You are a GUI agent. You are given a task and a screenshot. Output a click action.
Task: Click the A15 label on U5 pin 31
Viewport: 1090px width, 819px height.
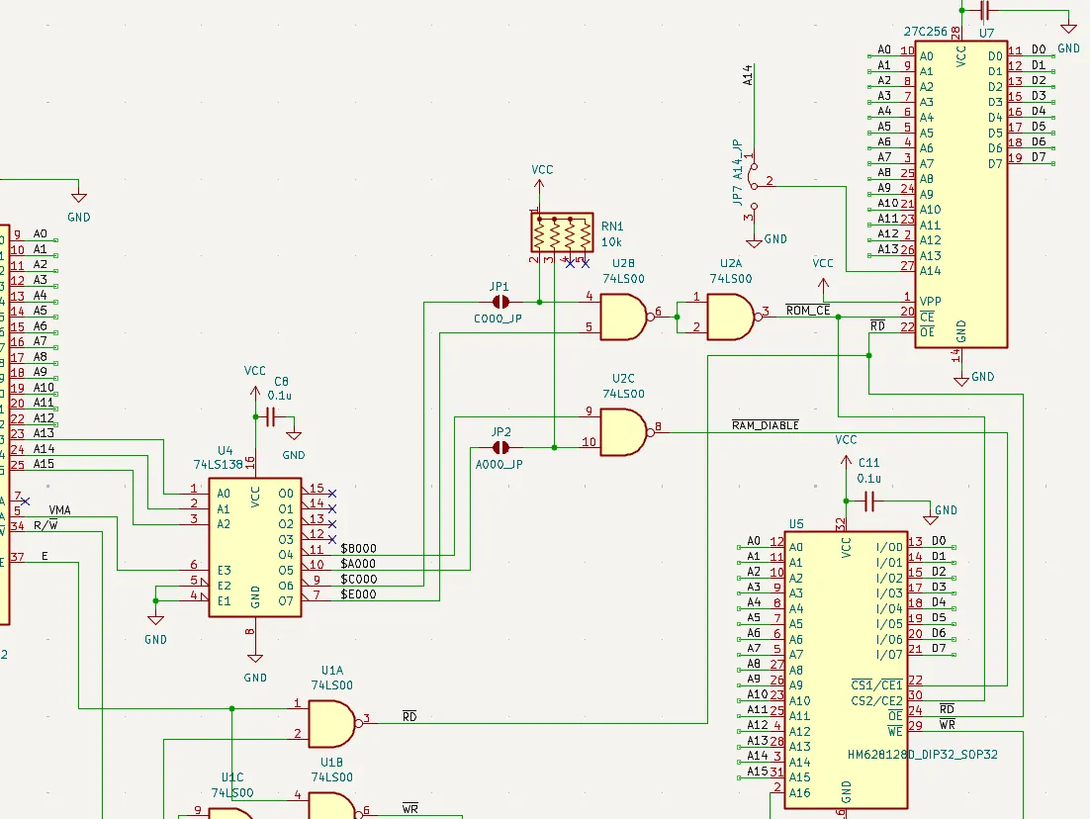point(758,772)
